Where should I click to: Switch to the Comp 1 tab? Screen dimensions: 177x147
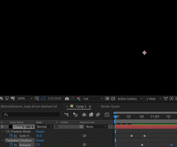tap(81, 106)
